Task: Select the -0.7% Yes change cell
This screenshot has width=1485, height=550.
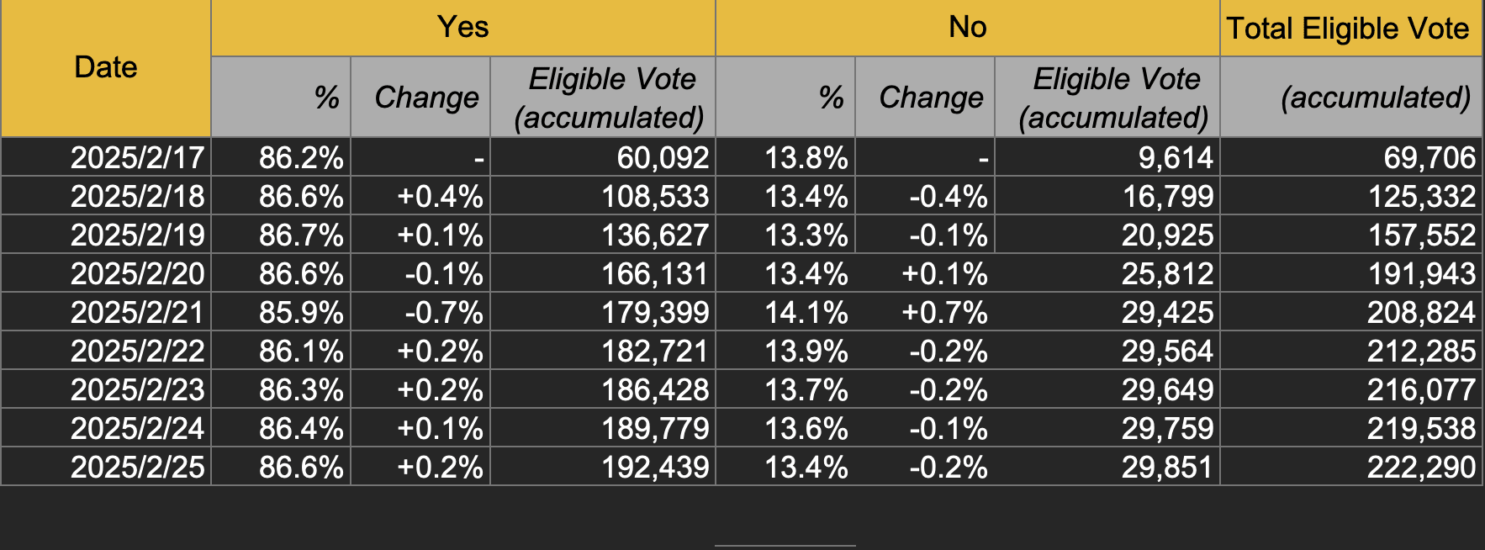Action: pos(420,312)
